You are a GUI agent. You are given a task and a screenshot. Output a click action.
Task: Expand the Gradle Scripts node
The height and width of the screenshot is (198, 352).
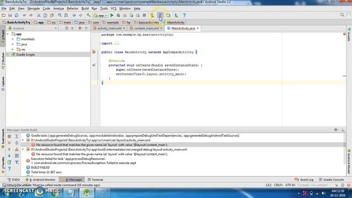[x=8, y=54]
